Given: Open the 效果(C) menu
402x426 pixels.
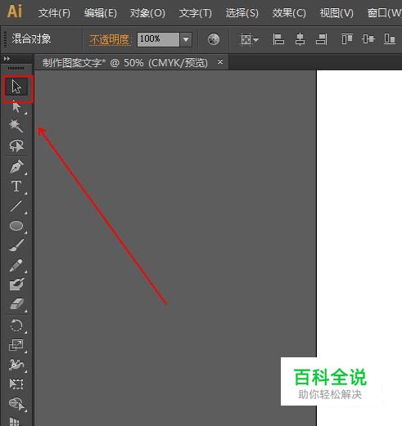Looking at the screenshot, I should 289,13.
